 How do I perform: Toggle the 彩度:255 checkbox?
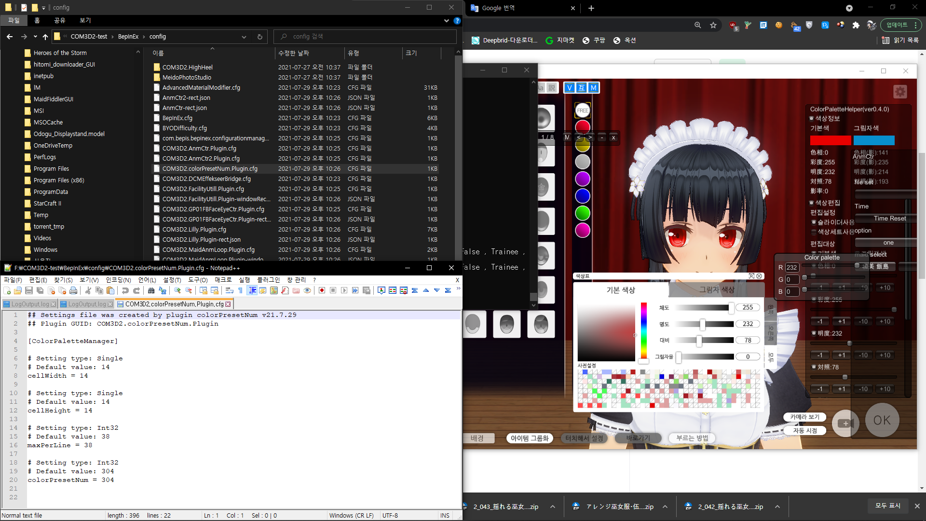[x=814, y=299]
